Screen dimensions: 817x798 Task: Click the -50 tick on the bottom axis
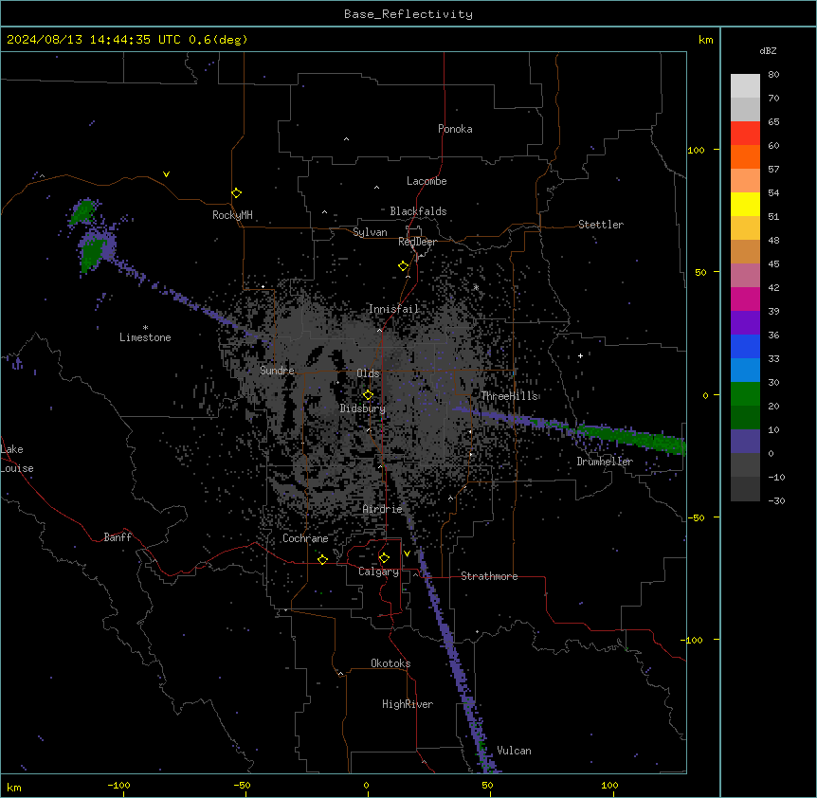(242, 785)
